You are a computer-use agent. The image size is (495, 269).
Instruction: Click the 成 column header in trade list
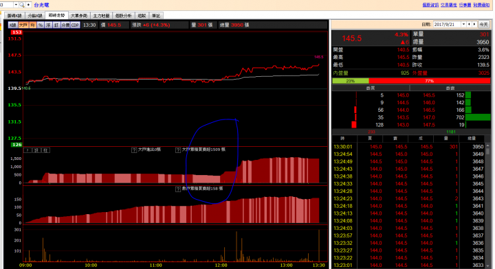click(x=421, y=139)
